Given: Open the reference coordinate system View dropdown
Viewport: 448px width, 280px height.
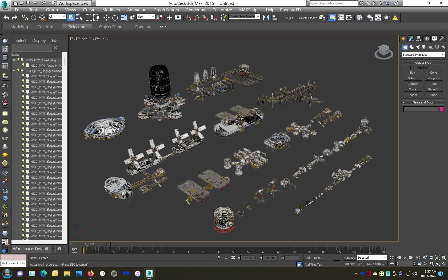Looking at the screenshot, I should [145, 17].
